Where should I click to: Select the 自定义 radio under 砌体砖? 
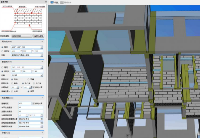point(3,51)
